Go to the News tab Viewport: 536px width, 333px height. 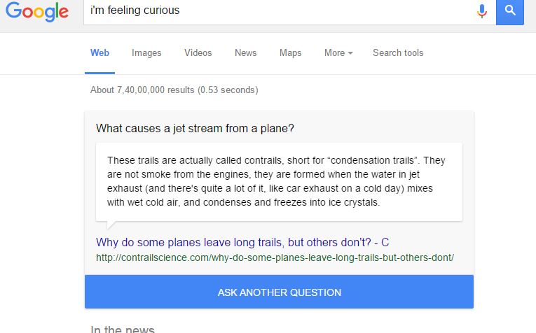[245, 53]
